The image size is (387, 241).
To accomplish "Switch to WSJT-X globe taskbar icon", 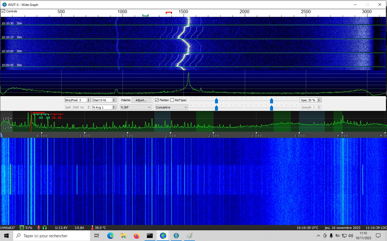I will (163, 236).
